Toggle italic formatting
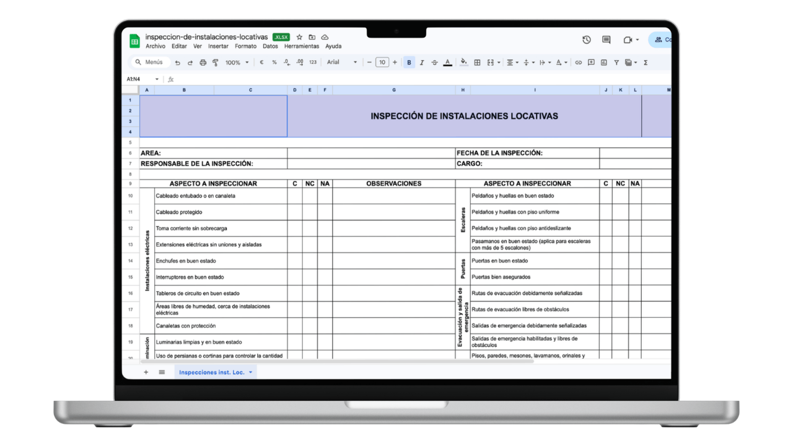 [422, 63]
